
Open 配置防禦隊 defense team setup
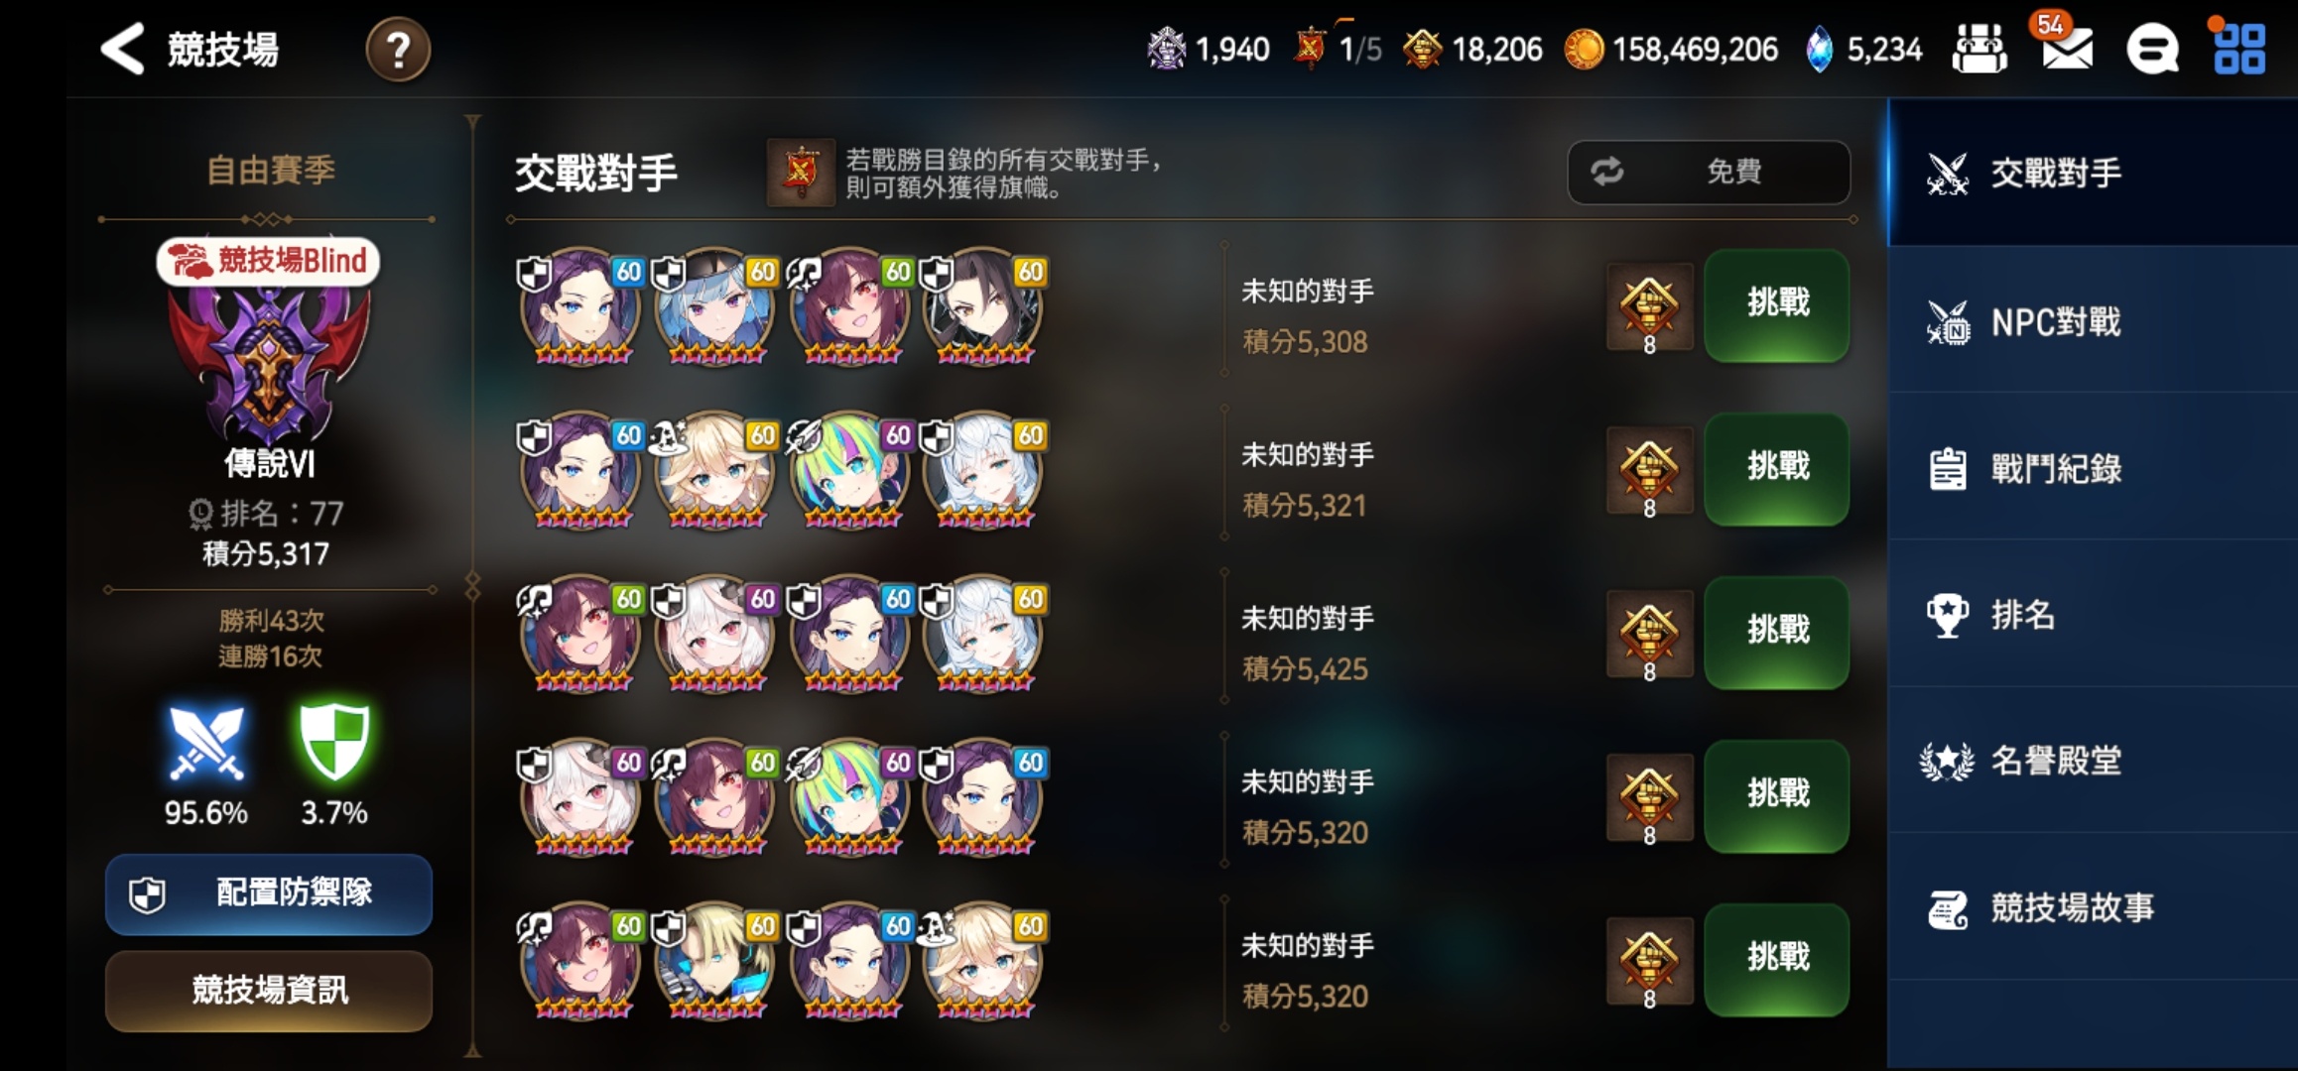pos(269,893)
